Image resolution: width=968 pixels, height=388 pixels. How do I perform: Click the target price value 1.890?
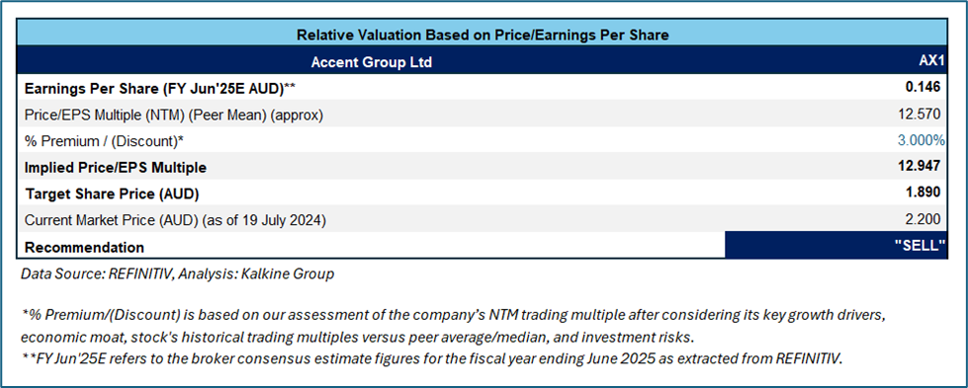tap(923, 193)
